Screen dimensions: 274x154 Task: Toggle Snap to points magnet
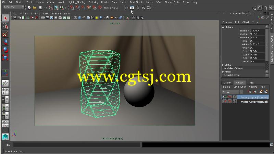pos(84,8)
